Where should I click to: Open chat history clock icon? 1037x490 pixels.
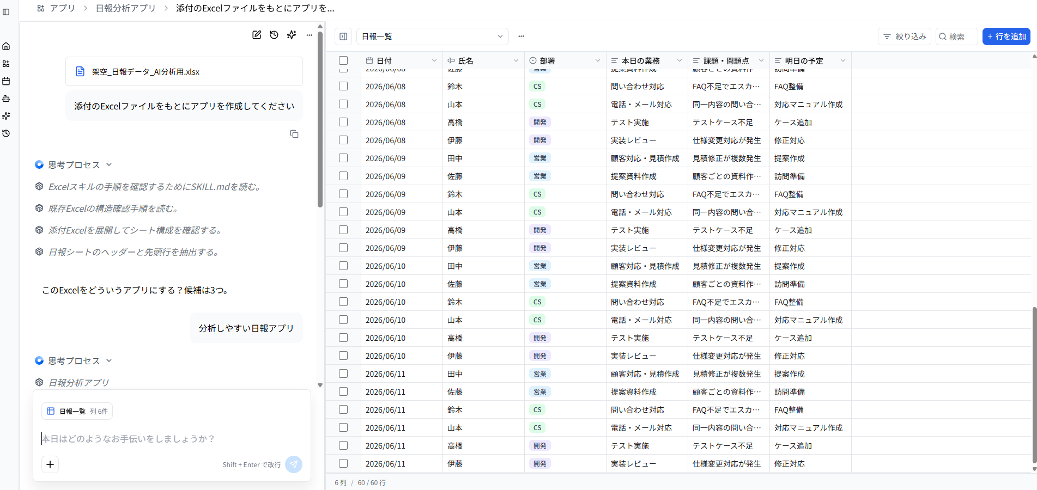(274, 35)
